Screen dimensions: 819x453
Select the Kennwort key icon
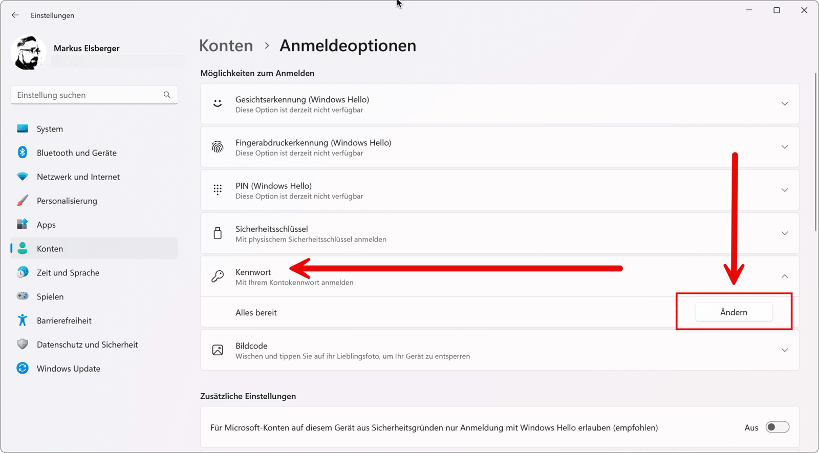point(218,276)
